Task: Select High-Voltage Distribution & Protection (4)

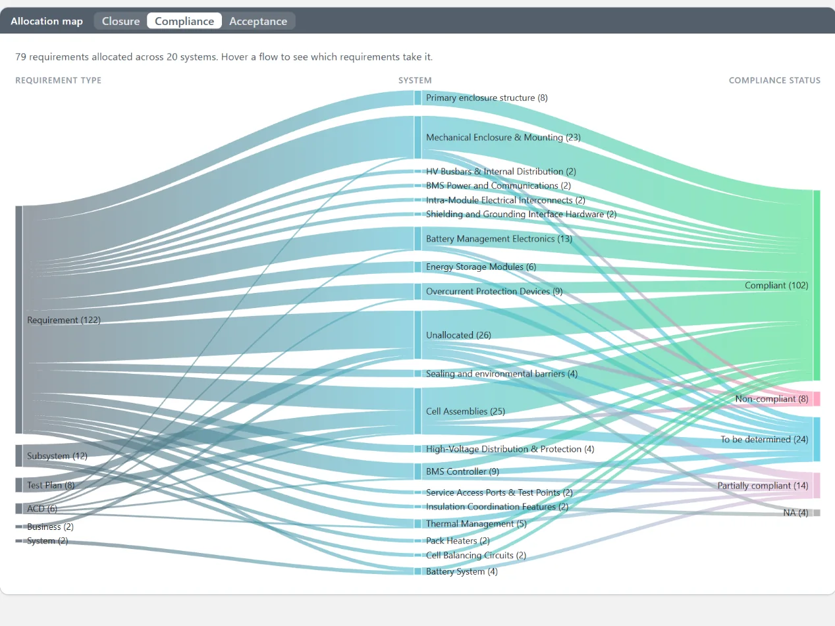Action: [510, 449]
